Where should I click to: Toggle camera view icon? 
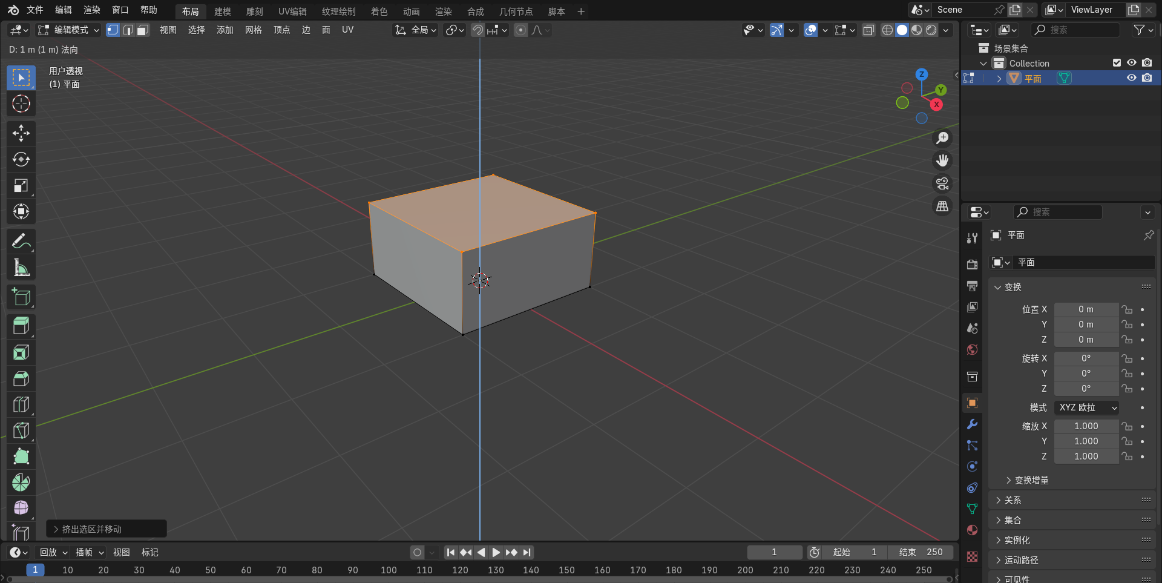942,183
